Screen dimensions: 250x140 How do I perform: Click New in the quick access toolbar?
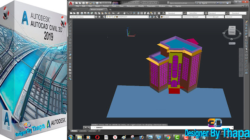pos(77,3)
